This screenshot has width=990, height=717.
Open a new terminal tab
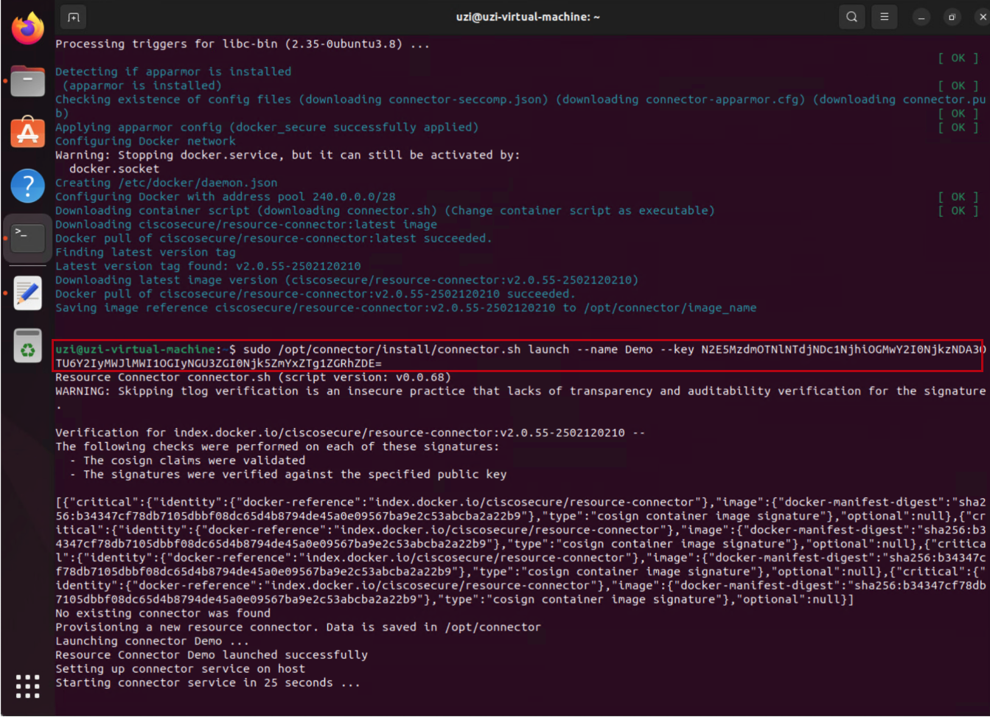(74, 17)
